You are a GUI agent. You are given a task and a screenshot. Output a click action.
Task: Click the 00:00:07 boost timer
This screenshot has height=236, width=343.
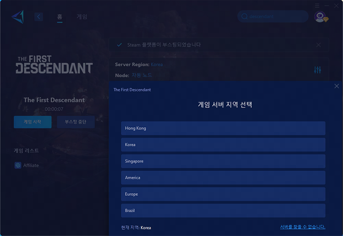[x=54, y=109]
